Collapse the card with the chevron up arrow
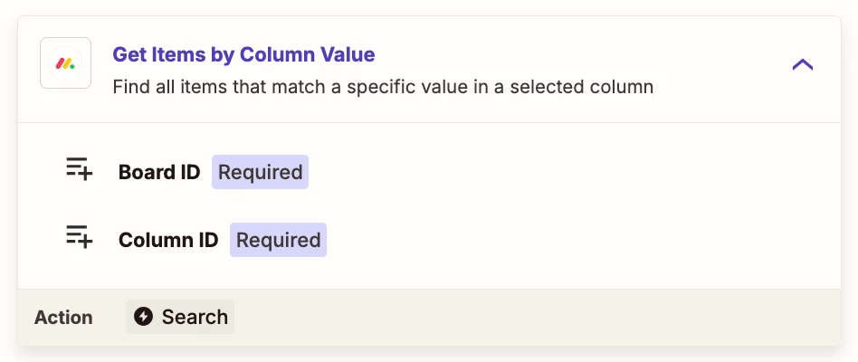Screen dimensions: 858x362 [802, 65]
